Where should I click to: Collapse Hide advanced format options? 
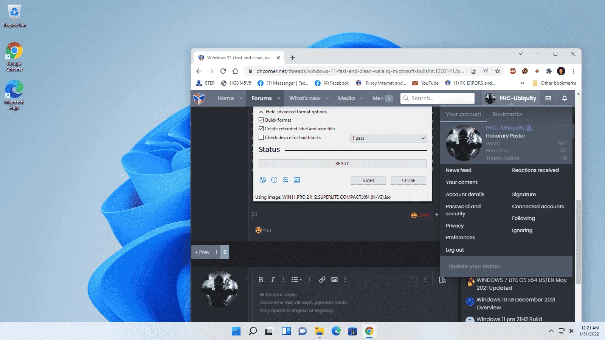point(293,112)
